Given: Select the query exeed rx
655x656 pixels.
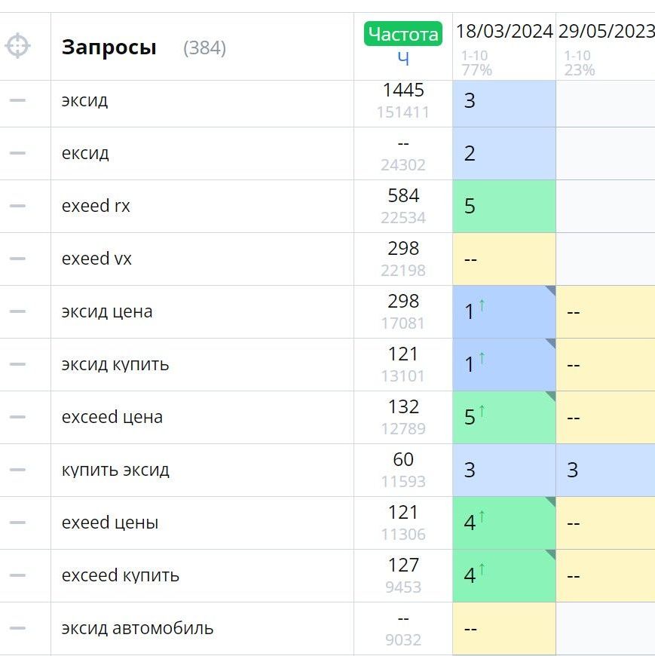Looking at the screenshot, I should pos(96,206).
